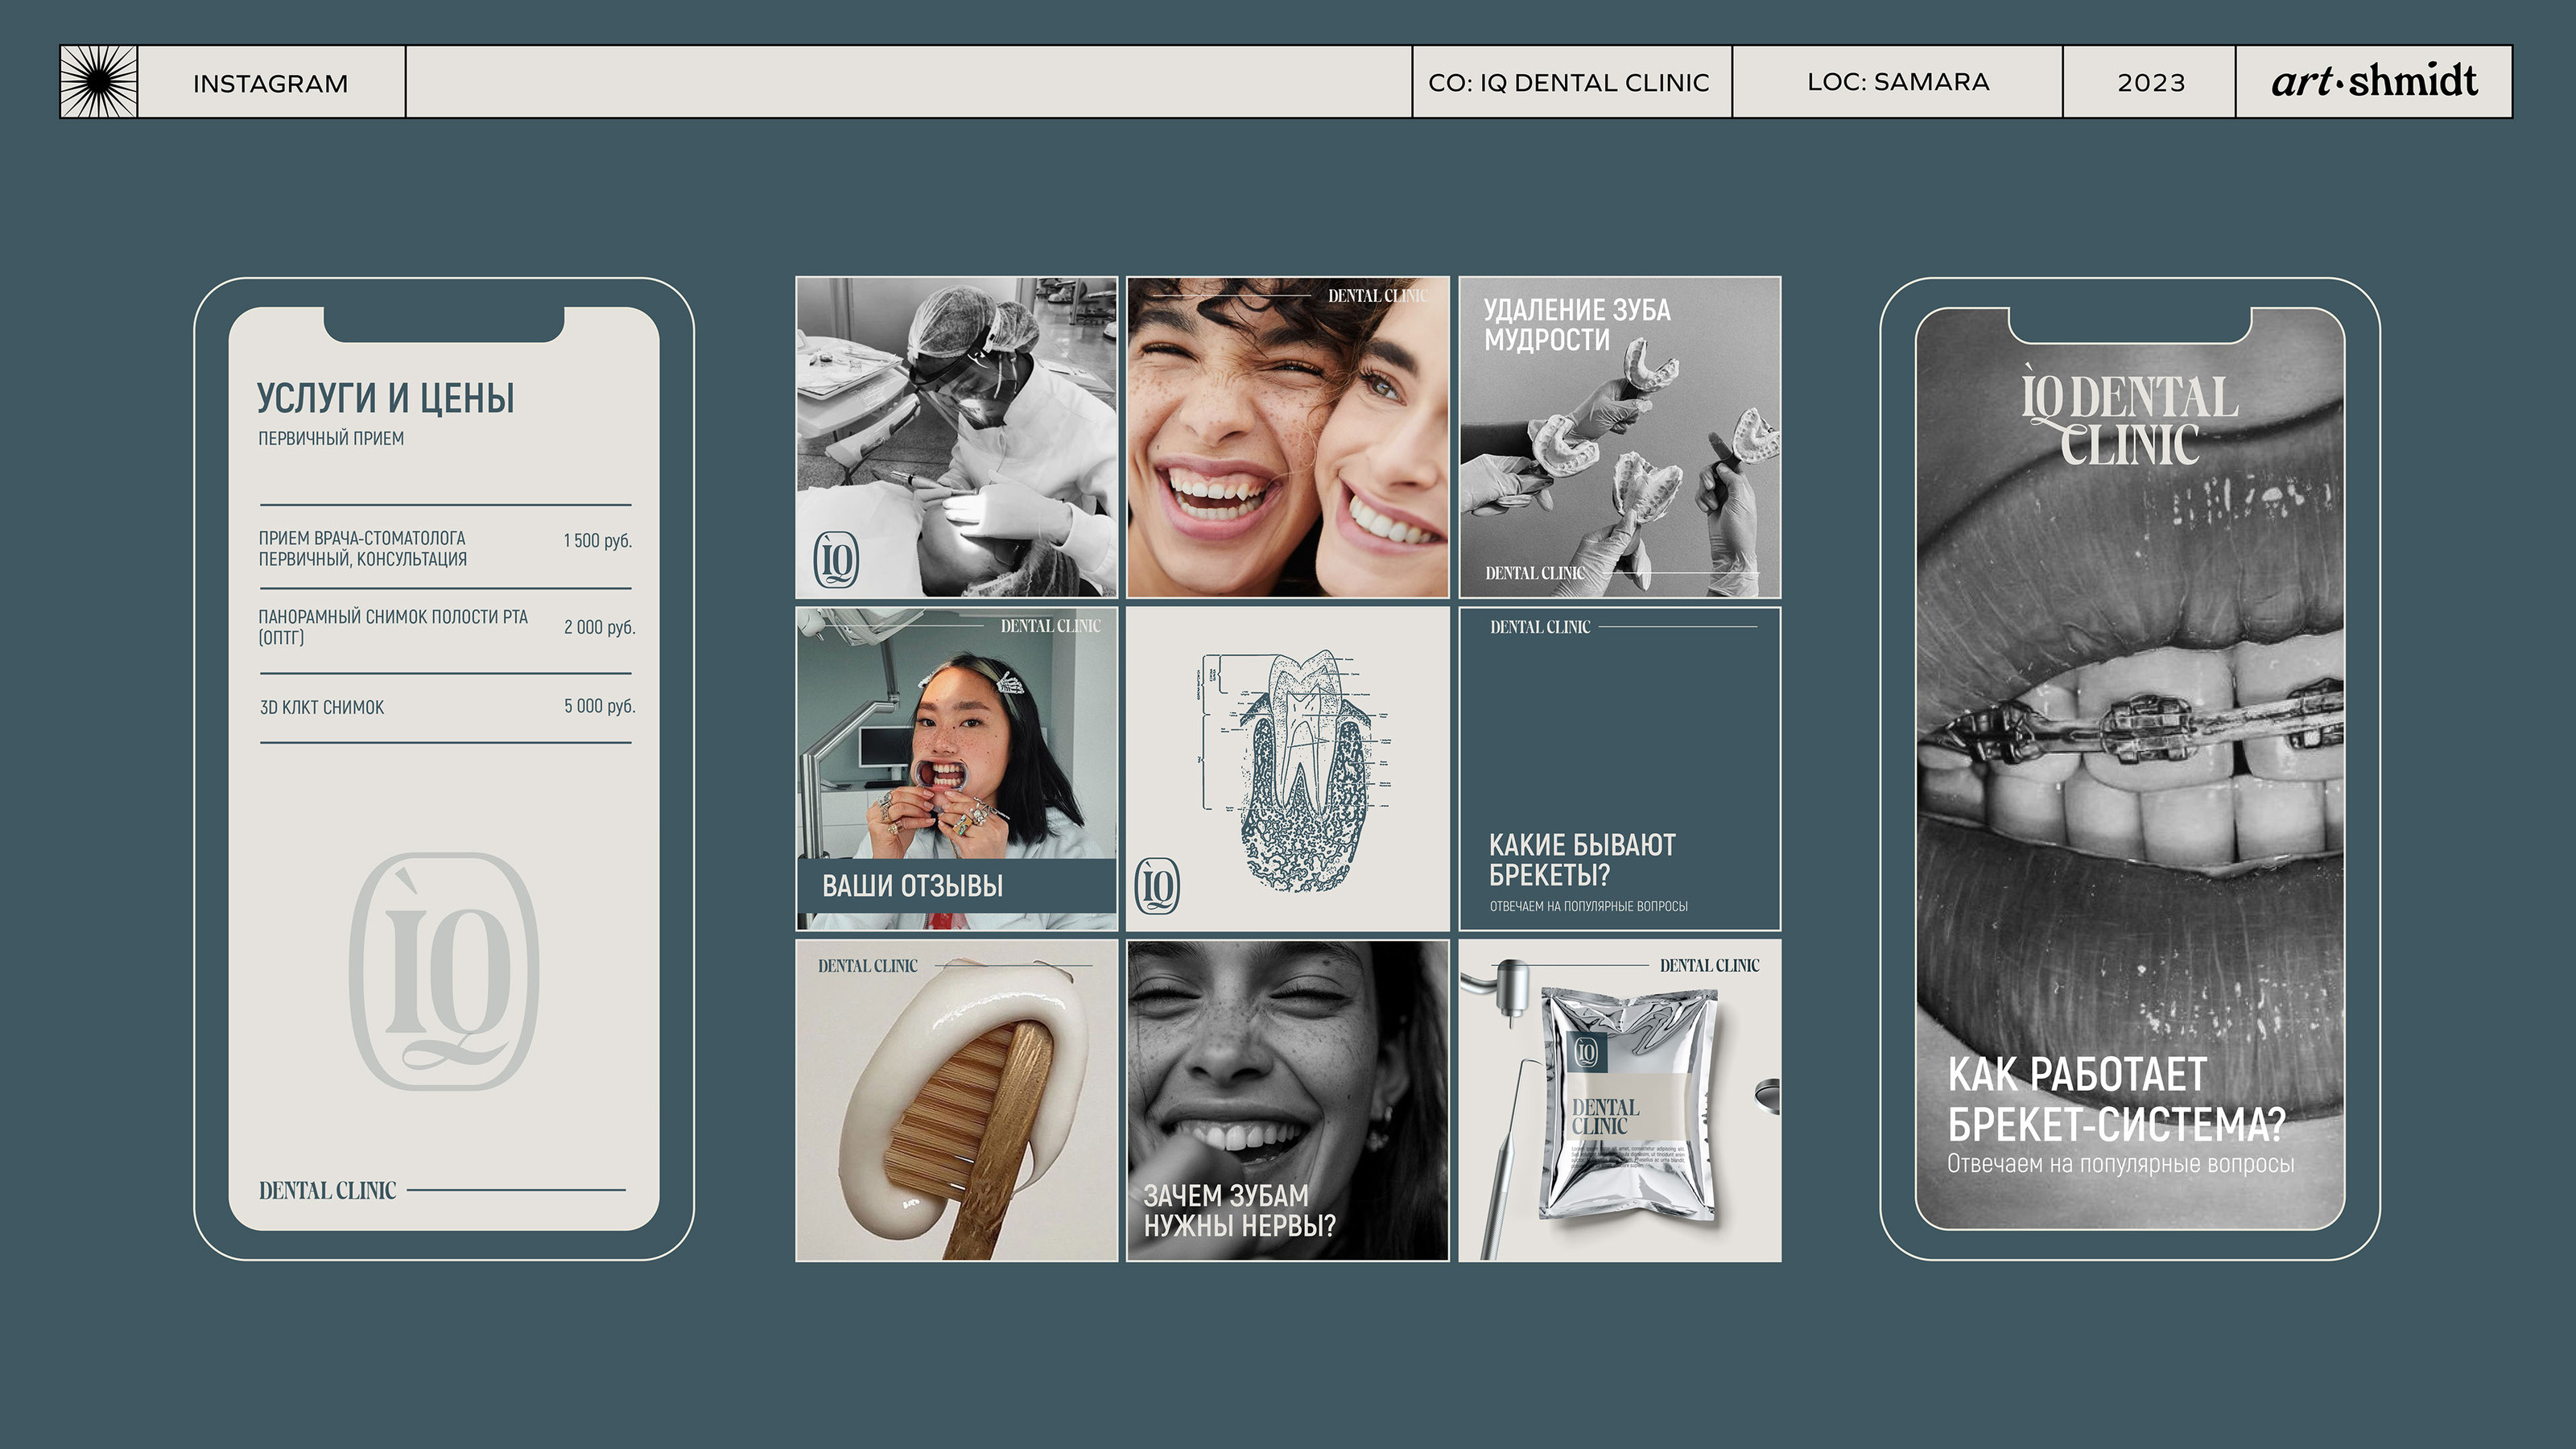
Task: Click the Как работает брекет-система? headline
Action: pyautogui.click(x=2116, y=1100)
